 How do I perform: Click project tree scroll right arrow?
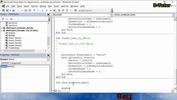coord(45,51)
